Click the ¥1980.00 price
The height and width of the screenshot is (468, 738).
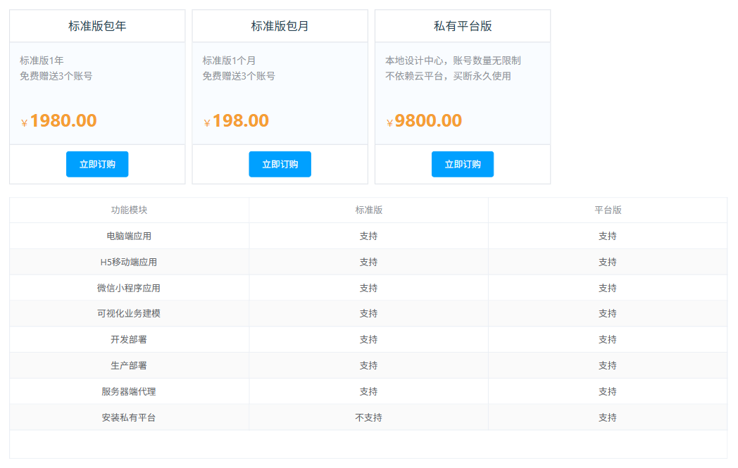coord(59,121)
